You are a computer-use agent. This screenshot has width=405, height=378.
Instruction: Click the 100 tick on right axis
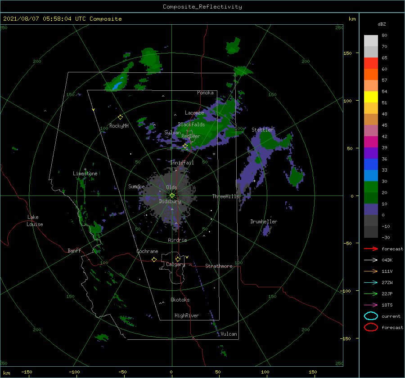pos(348,101)
